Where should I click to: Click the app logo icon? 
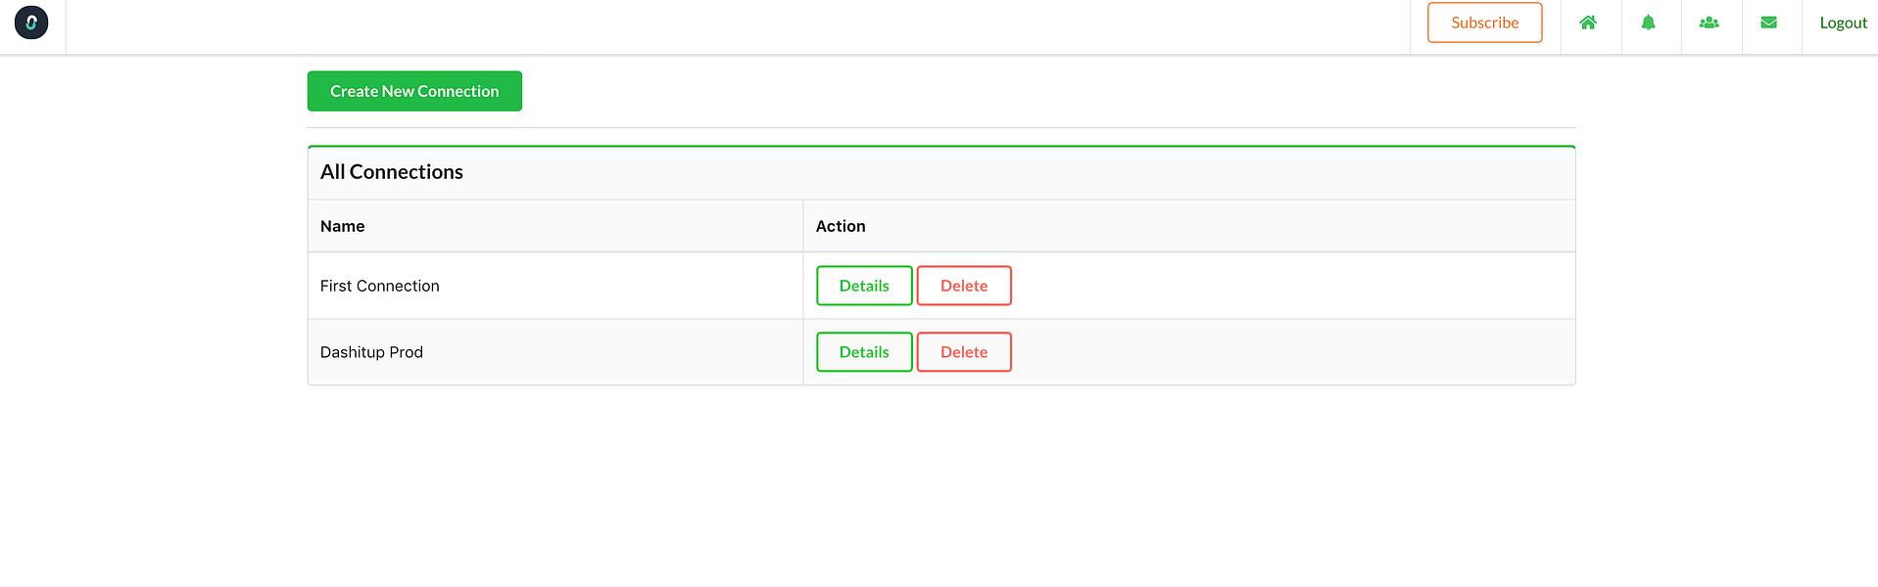31,23
